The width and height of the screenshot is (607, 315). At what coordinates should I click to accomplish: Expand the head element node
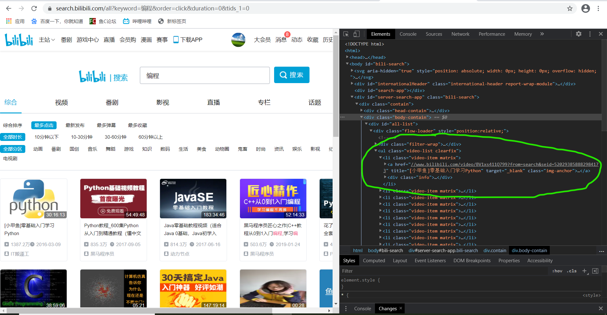click(347, 57)
